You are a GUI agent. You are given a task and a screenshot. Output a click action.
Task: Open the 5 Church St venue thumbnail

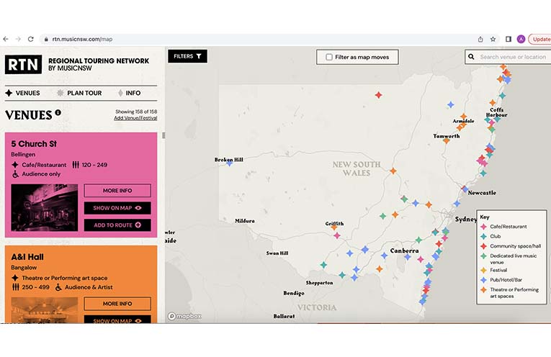coord(43,207)
